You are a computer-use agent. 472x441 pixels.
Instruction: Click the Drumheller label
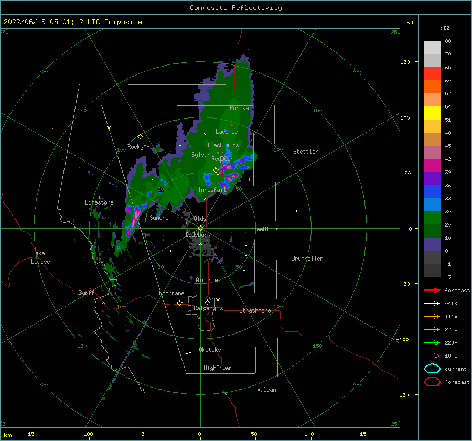307,259
